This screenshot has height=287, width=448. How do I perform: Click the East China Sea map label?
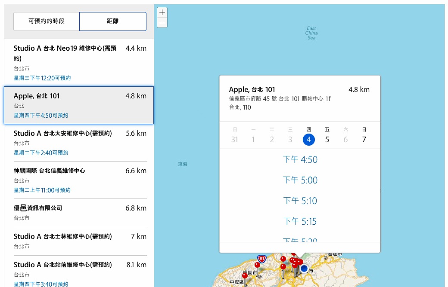click(311, 33)
